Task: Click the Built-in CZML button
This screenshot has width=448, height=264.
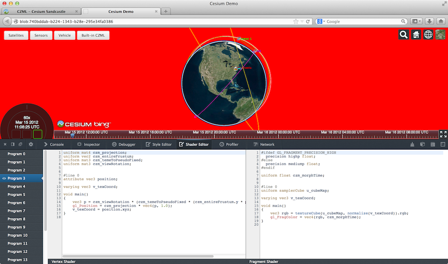Action: [x=93, y=35]
